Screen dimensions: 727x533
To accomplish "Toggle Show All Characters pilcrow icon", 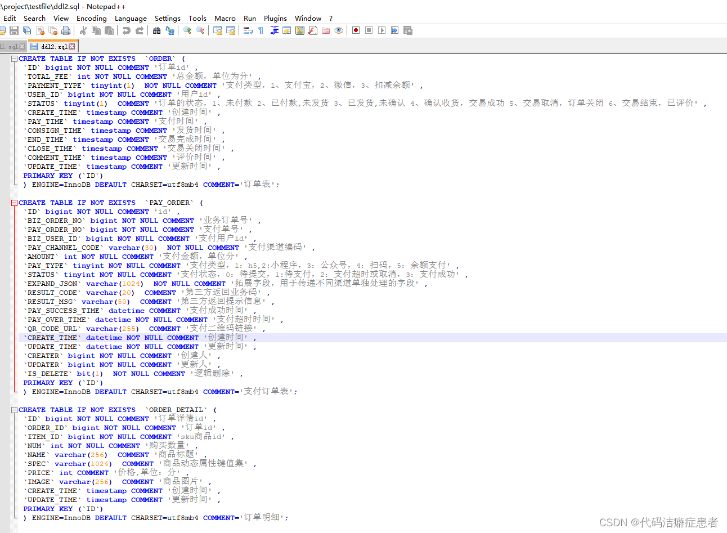I will 261,30.
